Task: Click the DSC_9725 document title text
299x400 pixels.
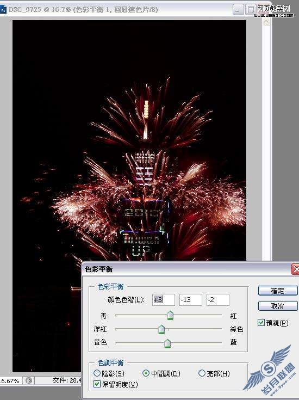Action: [83, 10]
